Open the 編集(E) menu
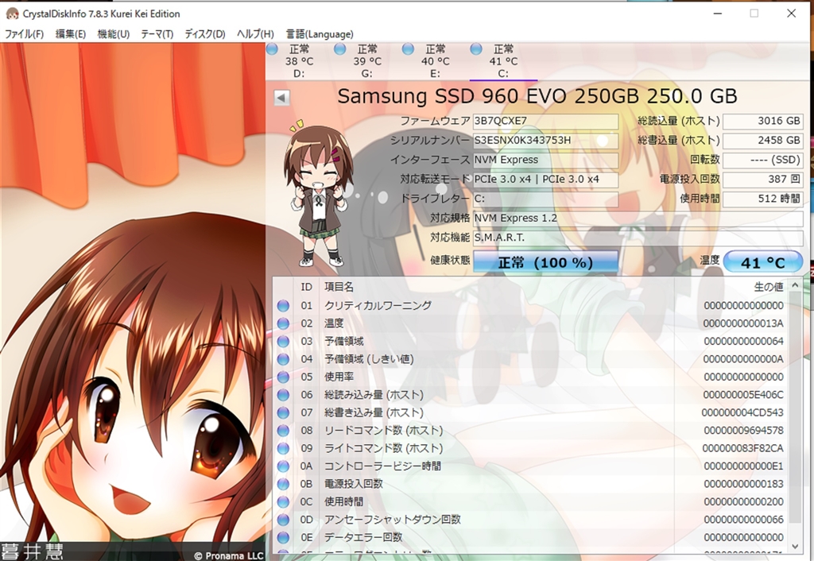814x561 pixels. click(x=71, y=33)
